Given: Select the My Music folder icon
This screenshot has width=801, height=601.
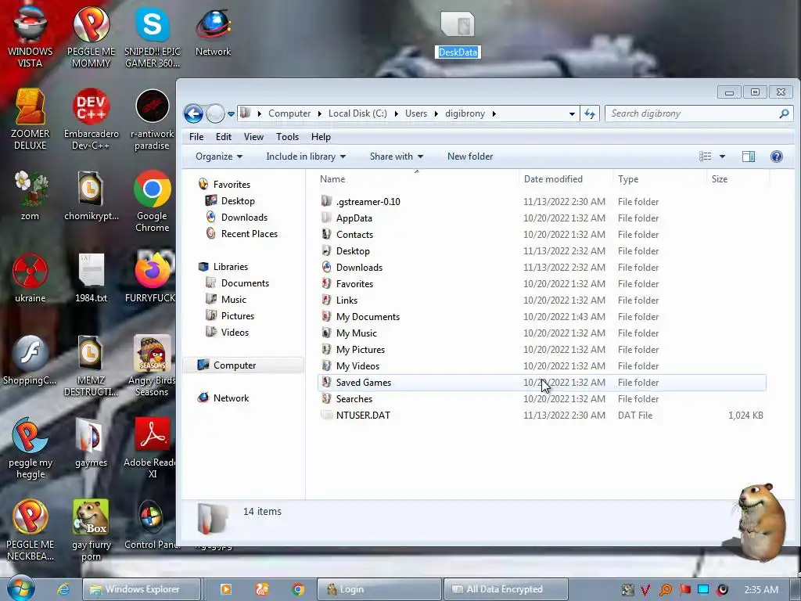Looking at the screenshot, I should coord(326,333).
